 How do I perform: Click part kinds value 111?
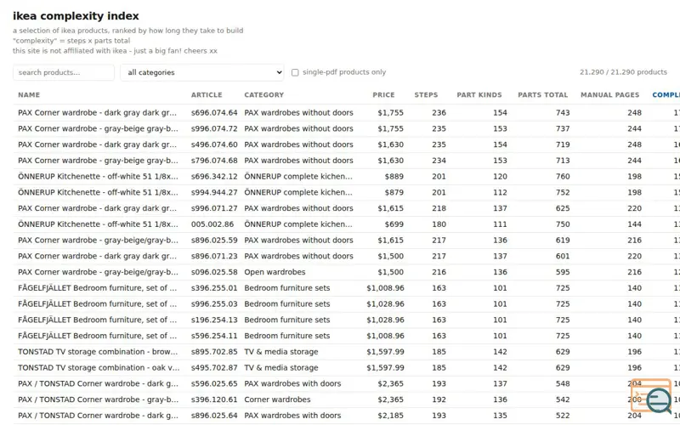[x=500, y=224]
